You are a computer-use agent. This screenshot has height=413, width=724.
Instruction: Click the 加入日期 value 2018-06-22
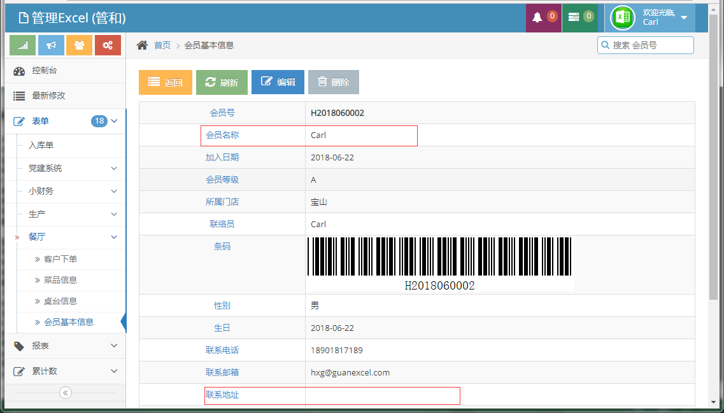coord(332,157)
